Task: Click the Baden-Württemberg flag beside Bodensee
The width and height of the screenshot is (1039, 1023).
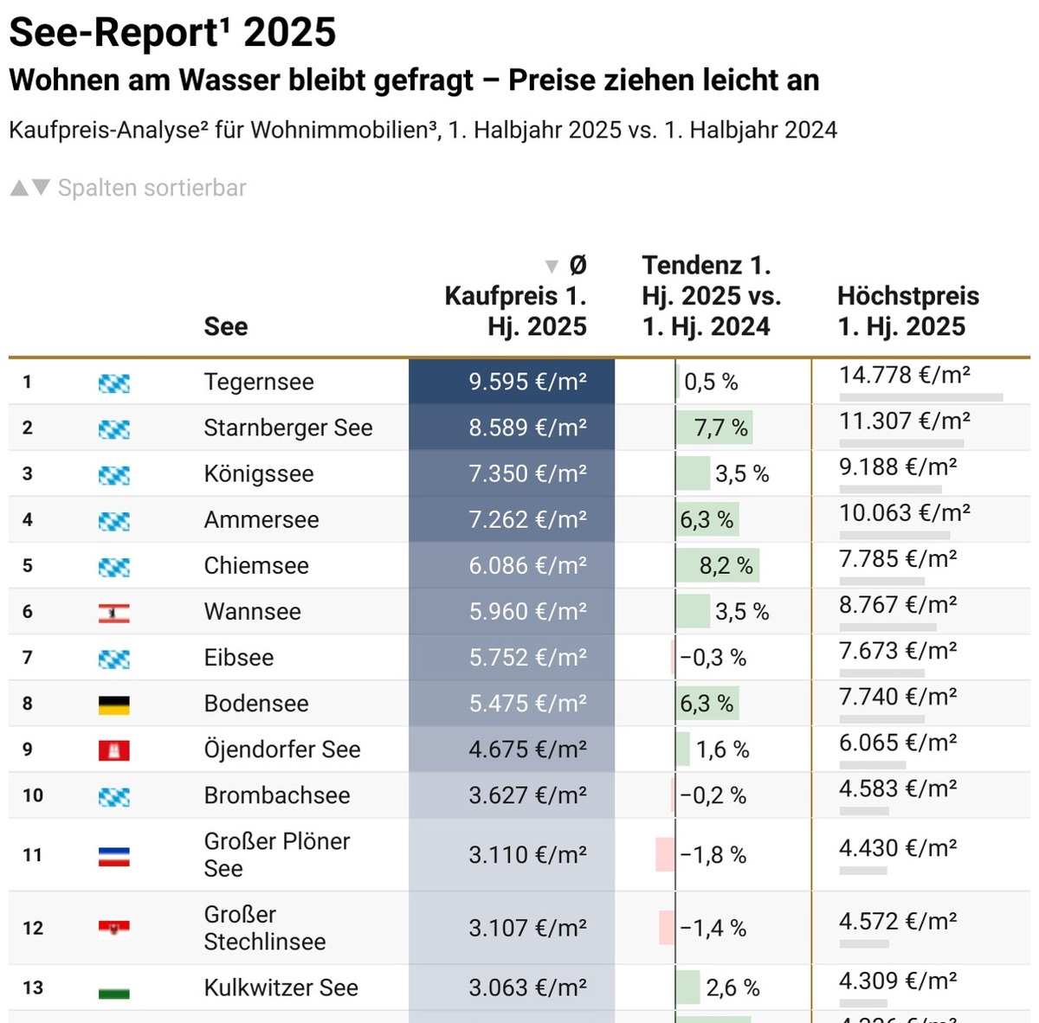Action: [x=114, y=705]
